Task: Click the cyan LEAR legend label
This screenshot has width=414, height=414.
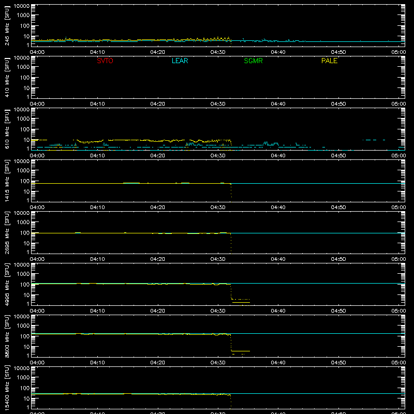Action: pyautogui.click(x=180, y=61)
